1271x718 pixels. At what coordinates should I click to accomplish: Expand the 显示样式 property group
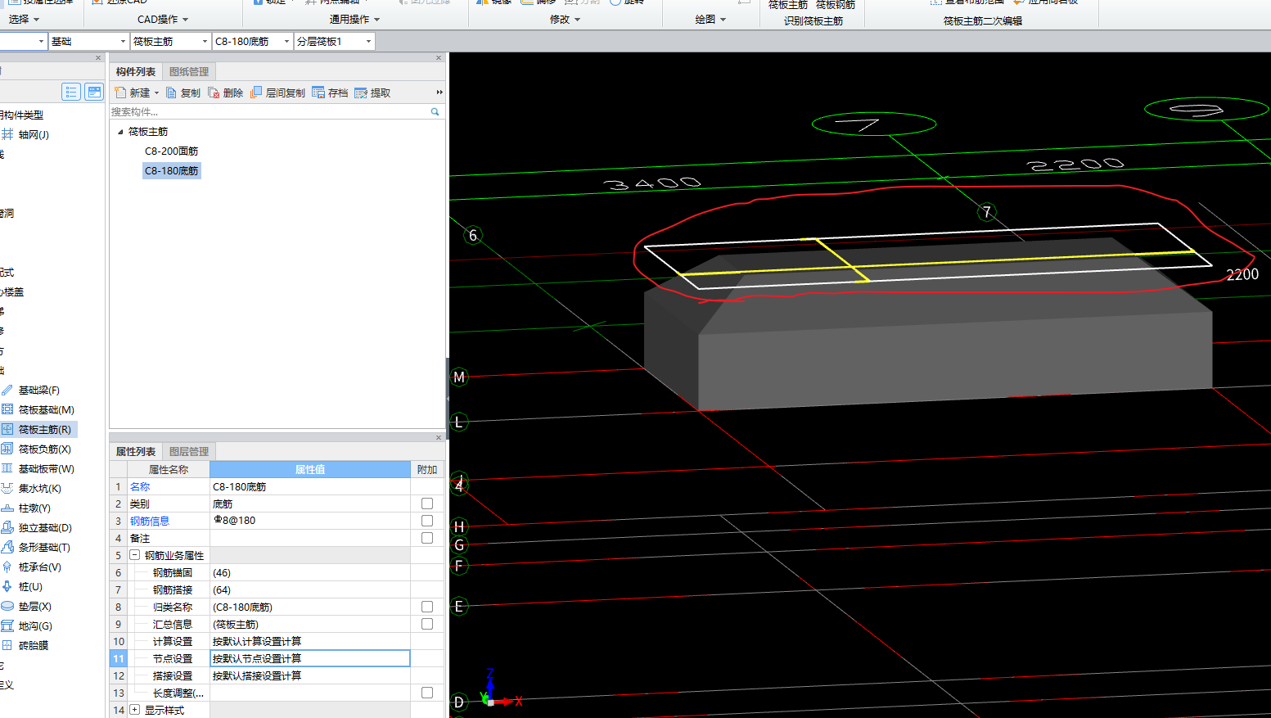click(x=135, y=710)
